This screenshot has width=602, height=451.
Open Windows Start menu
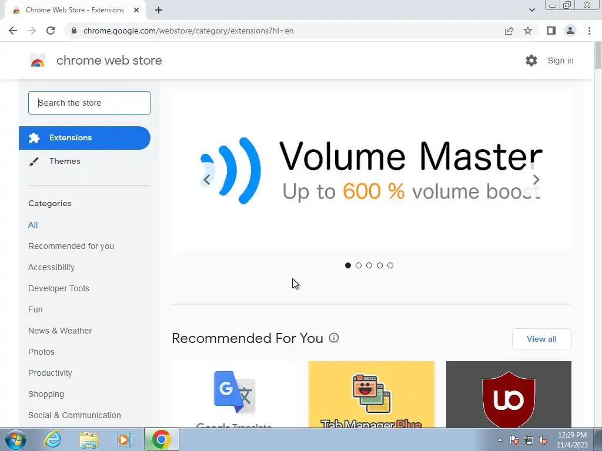click(x=15, y=439)
